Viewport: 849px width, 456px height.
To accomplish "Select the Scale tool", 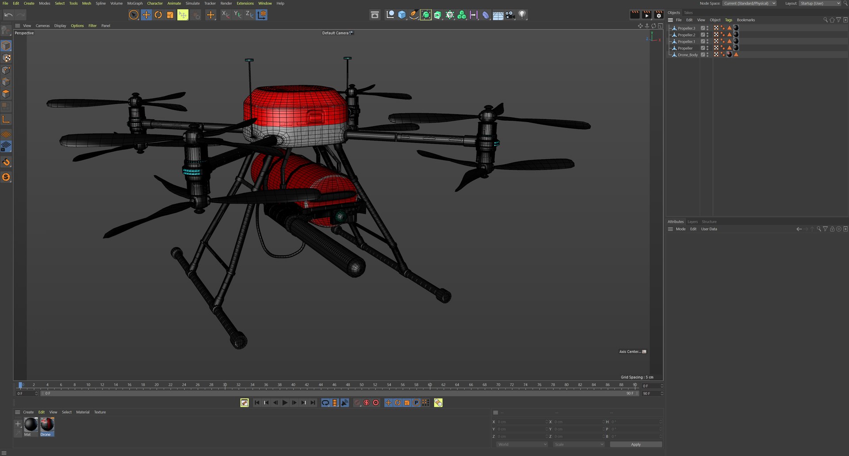I will [170, 15].
